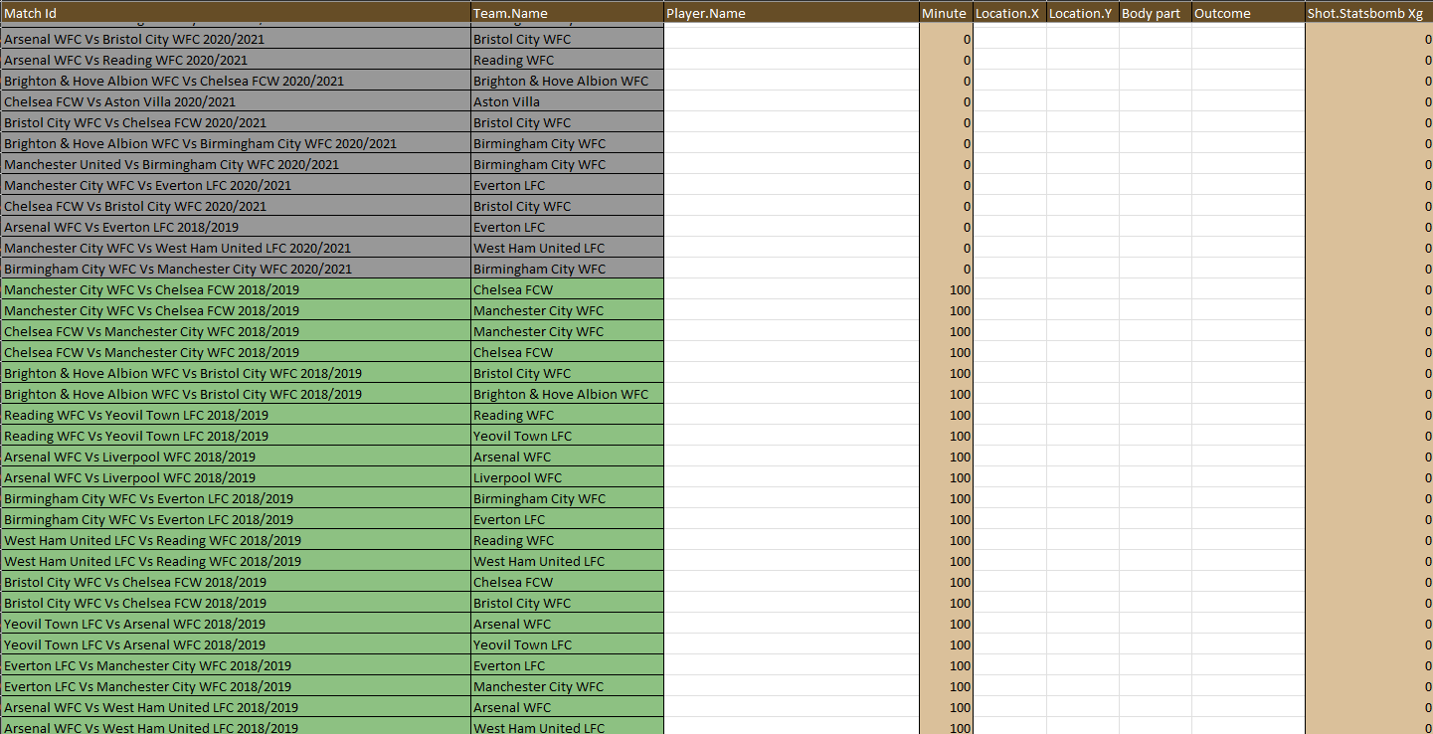Select cell 'Chelsea FCW Vs Aston Villa 2020/2021'
This screenshot has width=1433, height=734.
pos(236,101)
